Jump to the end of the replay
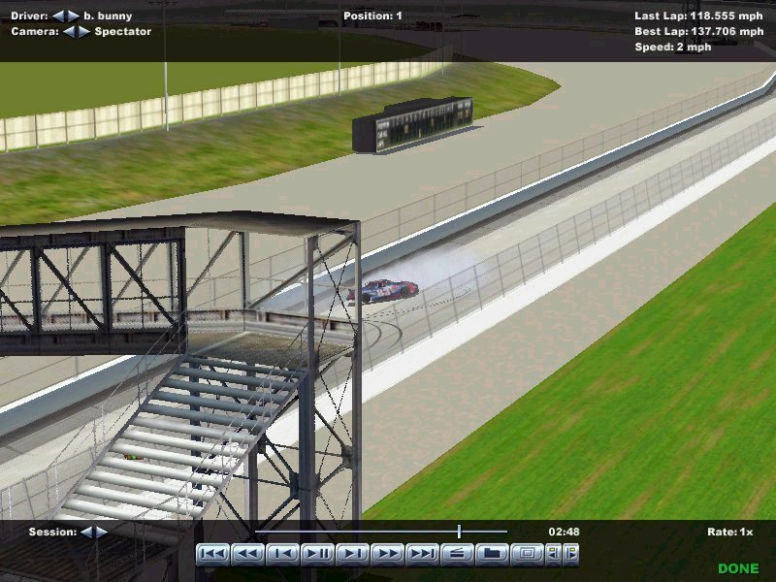776x582 pixels. pyautogui.click(x=422, y=554)
